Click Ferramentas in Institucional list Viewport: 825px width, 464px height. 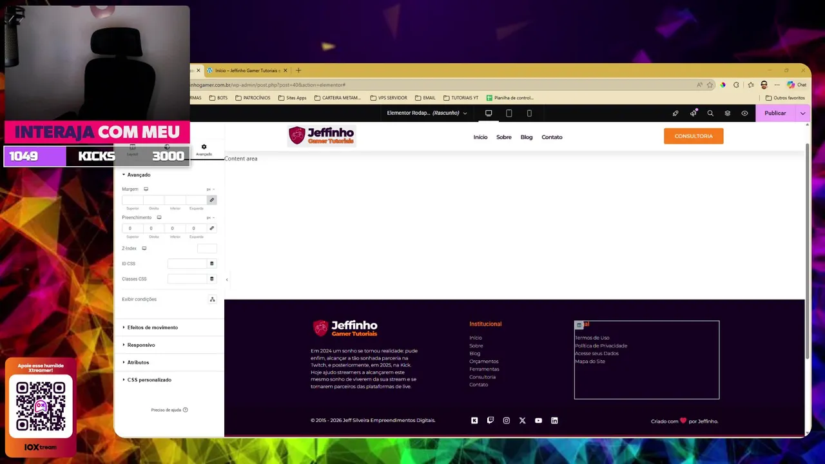[484, 369]
